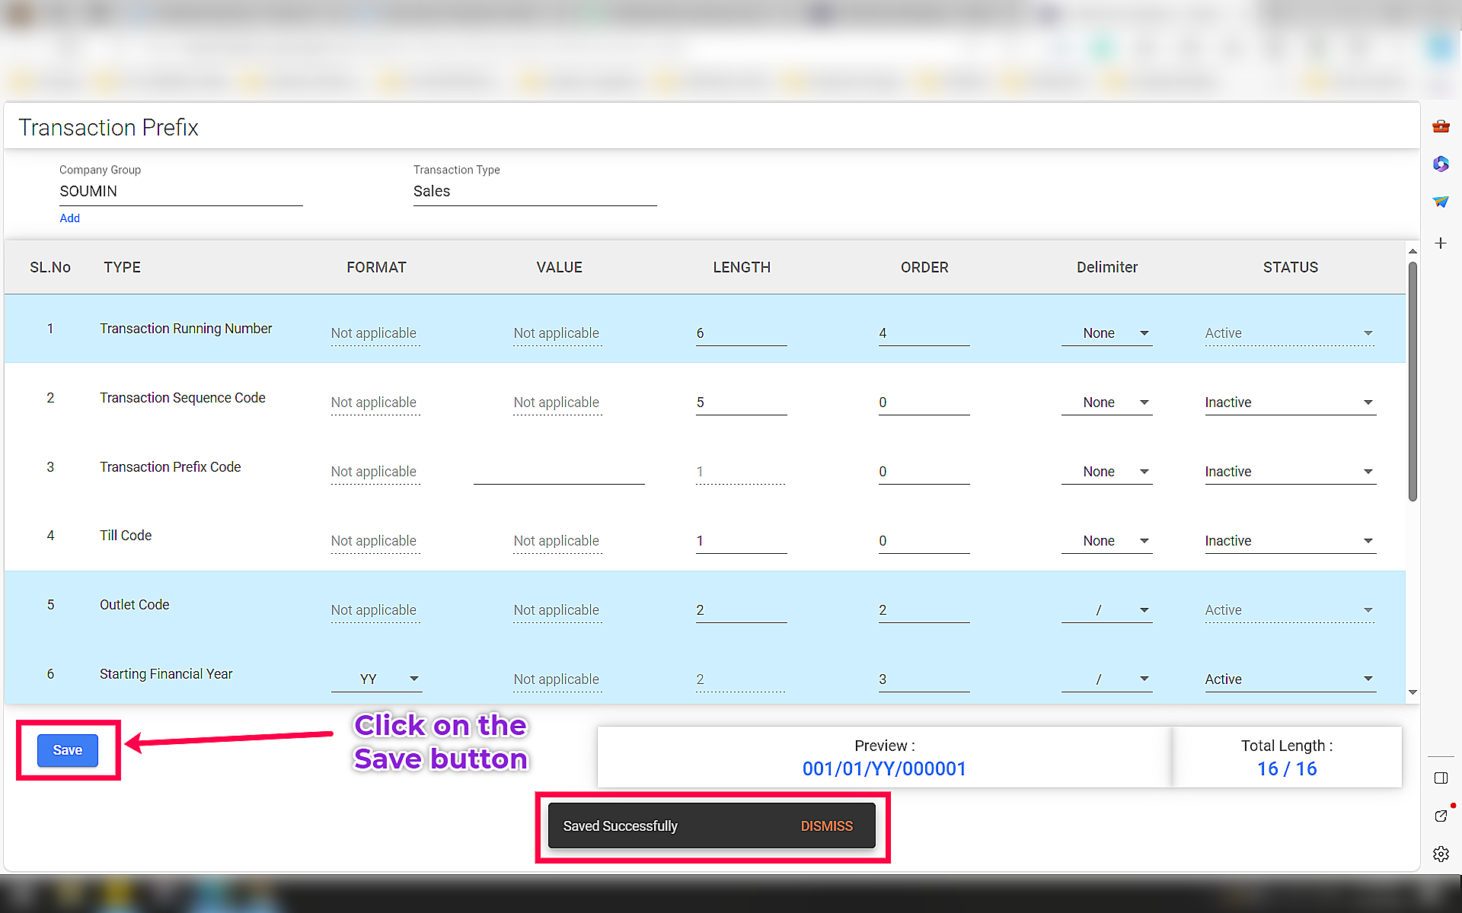Expand format YY dropdown for Financial Year
1462x913 pixels.
tap(377, 679)
